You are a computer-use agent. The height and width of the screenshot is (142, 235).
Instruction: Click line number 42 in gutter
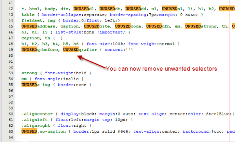pos(11,9)
